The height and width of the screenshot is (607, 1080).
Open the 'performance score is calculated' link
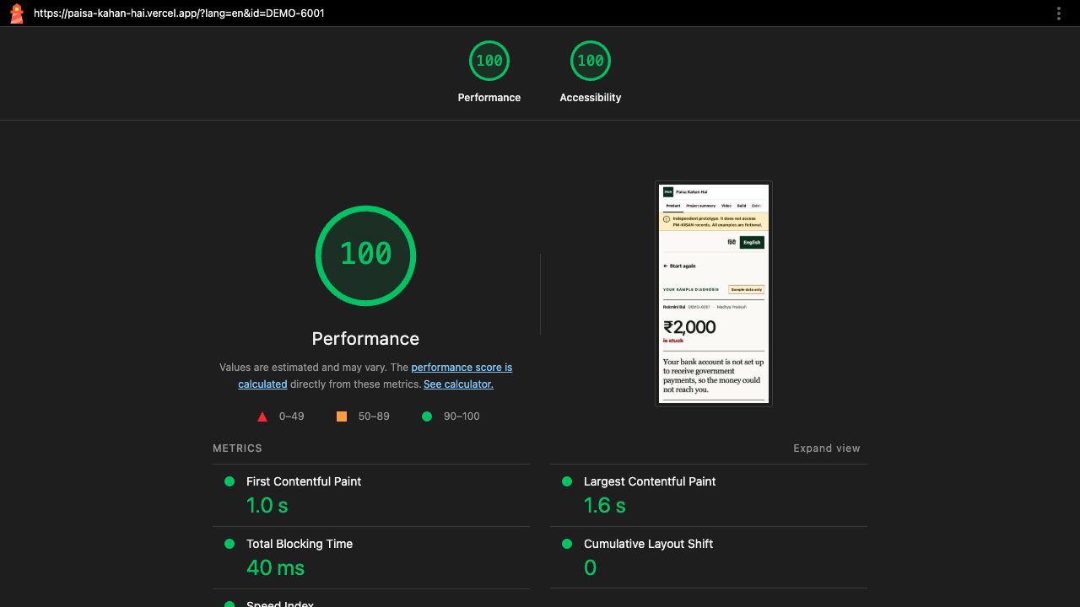point(375,375)
